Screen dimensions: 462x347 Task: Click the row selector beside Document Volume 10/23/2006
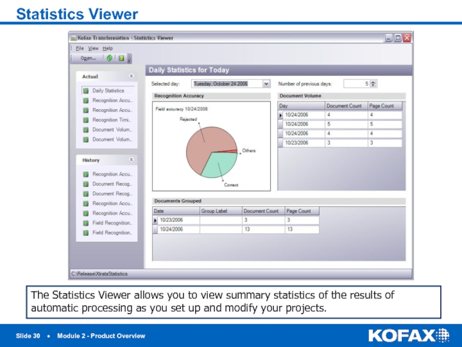click(281, 143)
